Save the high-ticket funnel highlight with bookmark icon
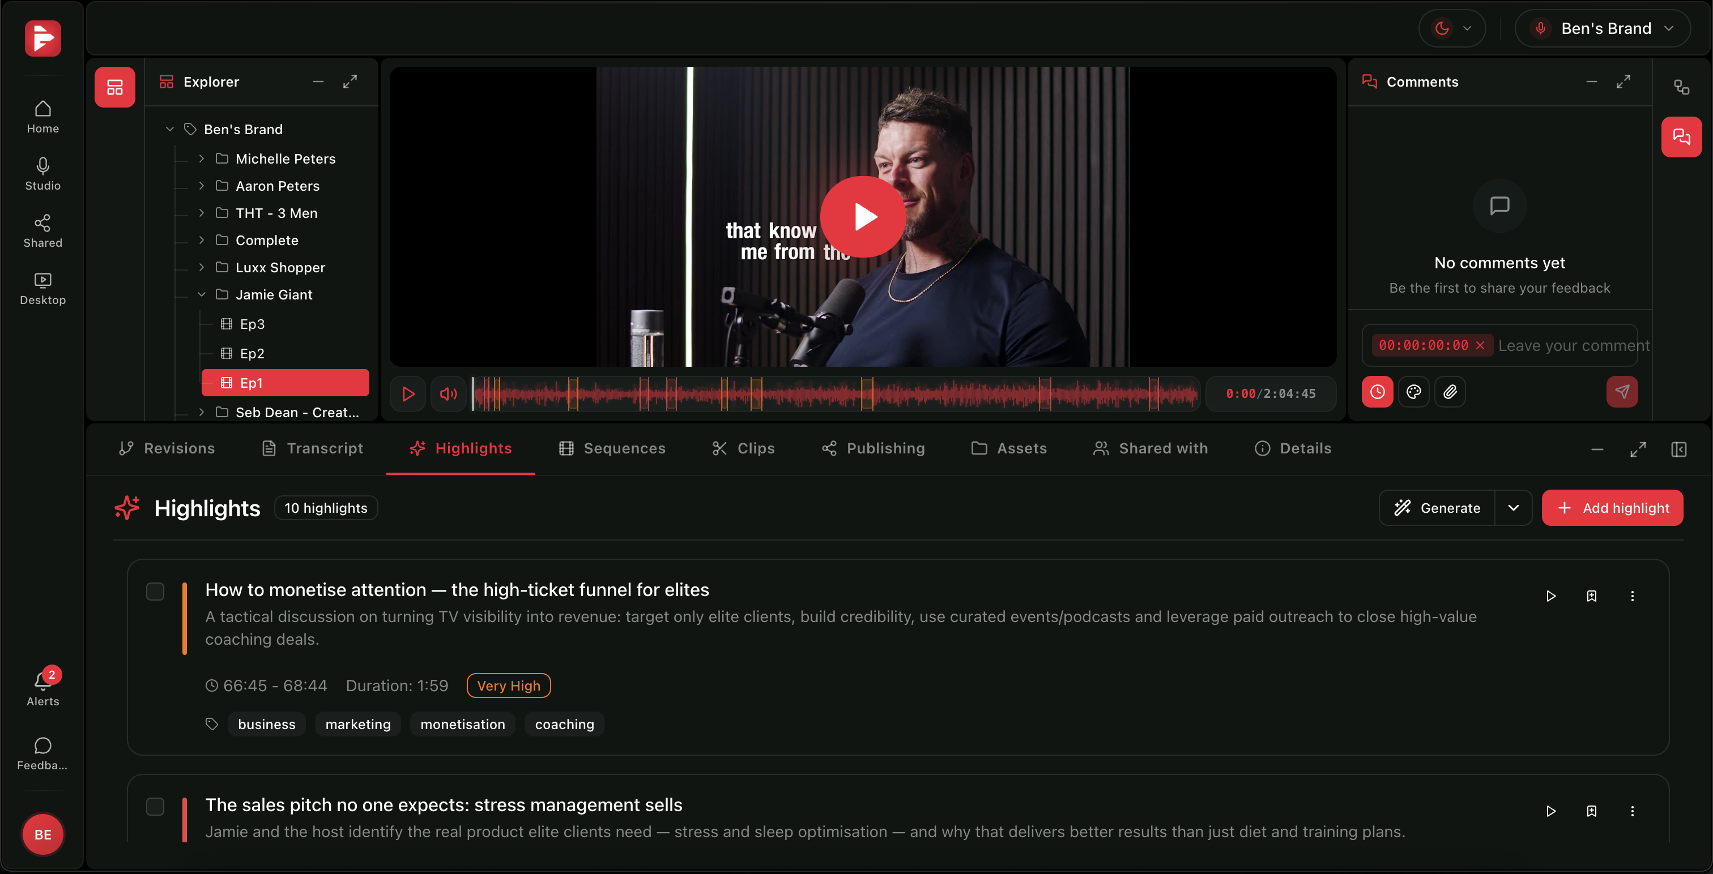 pos(1592,595)
